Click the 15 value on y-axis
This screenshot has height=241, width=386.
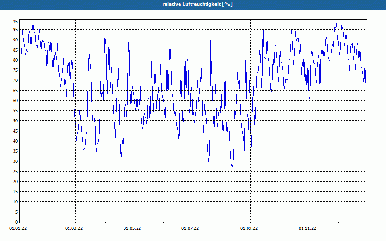[15, 192]
